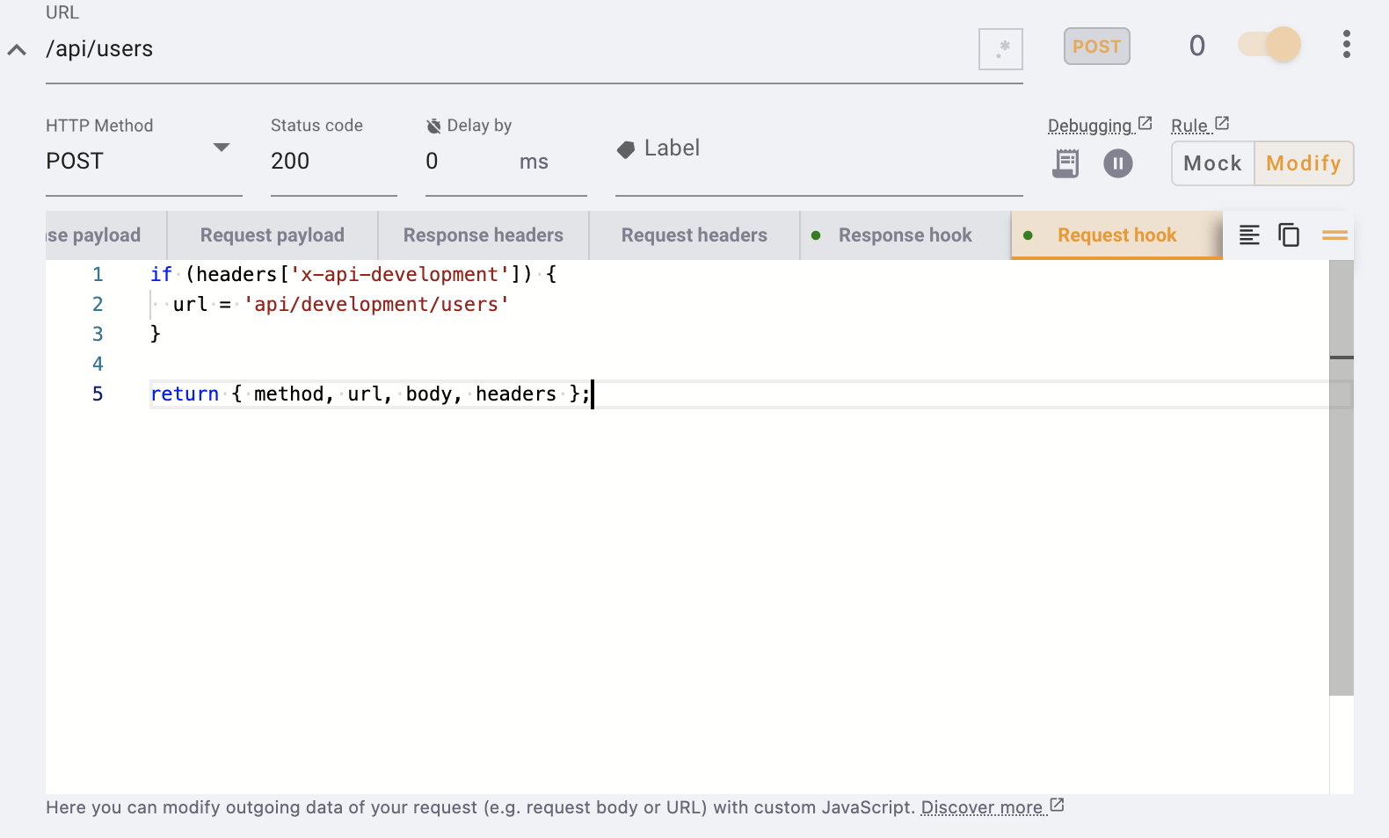Click the Label tag icon
This screenshot has height=838, width=1389.
tap(626, 149)
